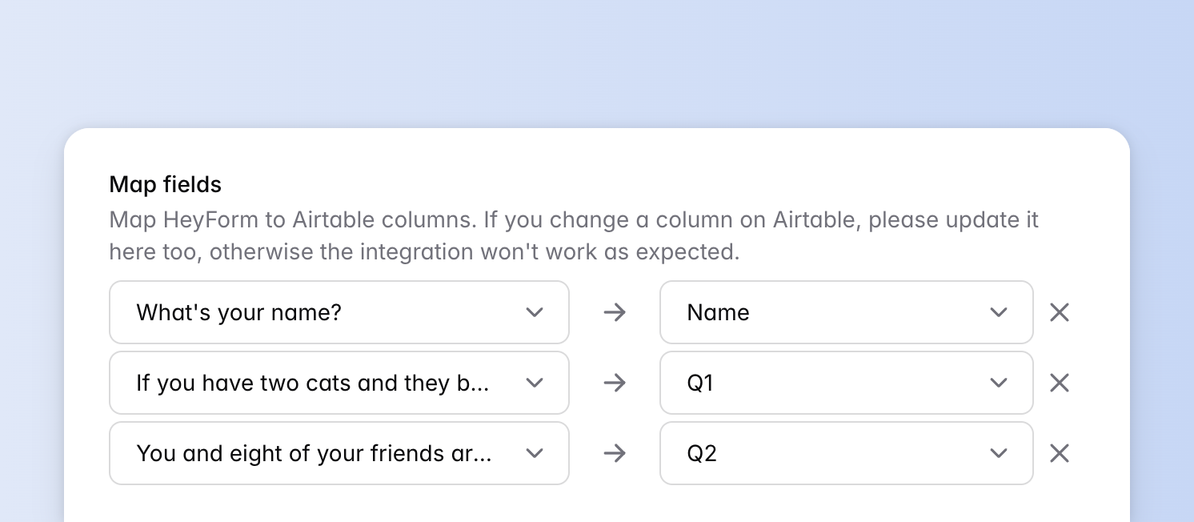Click the chevron on the friends question dropdown
Image resolution: width=1194 pixels, height=522 pixels.
[534, 453]
